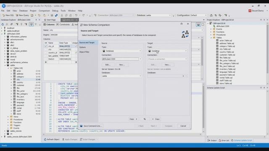Click the Redo arrow icon in the toolbar
269x151 pixels.
pyautogui.click(x=83, y=15)
